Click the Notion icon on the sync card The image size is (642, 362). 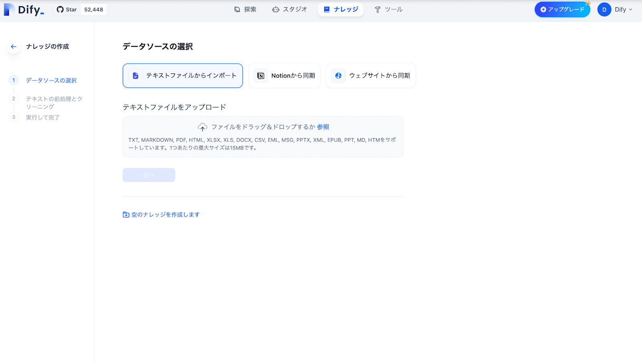pyautogui.click(x=261, y=75)
